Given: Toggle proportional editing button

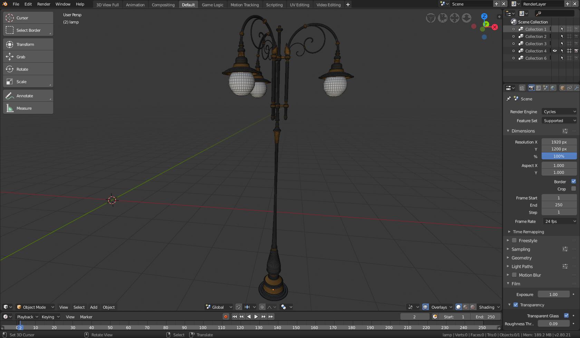Looking at the screenshot, I should click(262, 307).
